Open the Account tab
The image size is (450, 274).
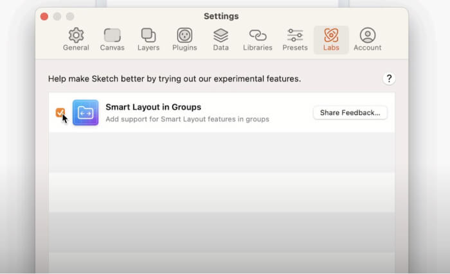[367, 35]
